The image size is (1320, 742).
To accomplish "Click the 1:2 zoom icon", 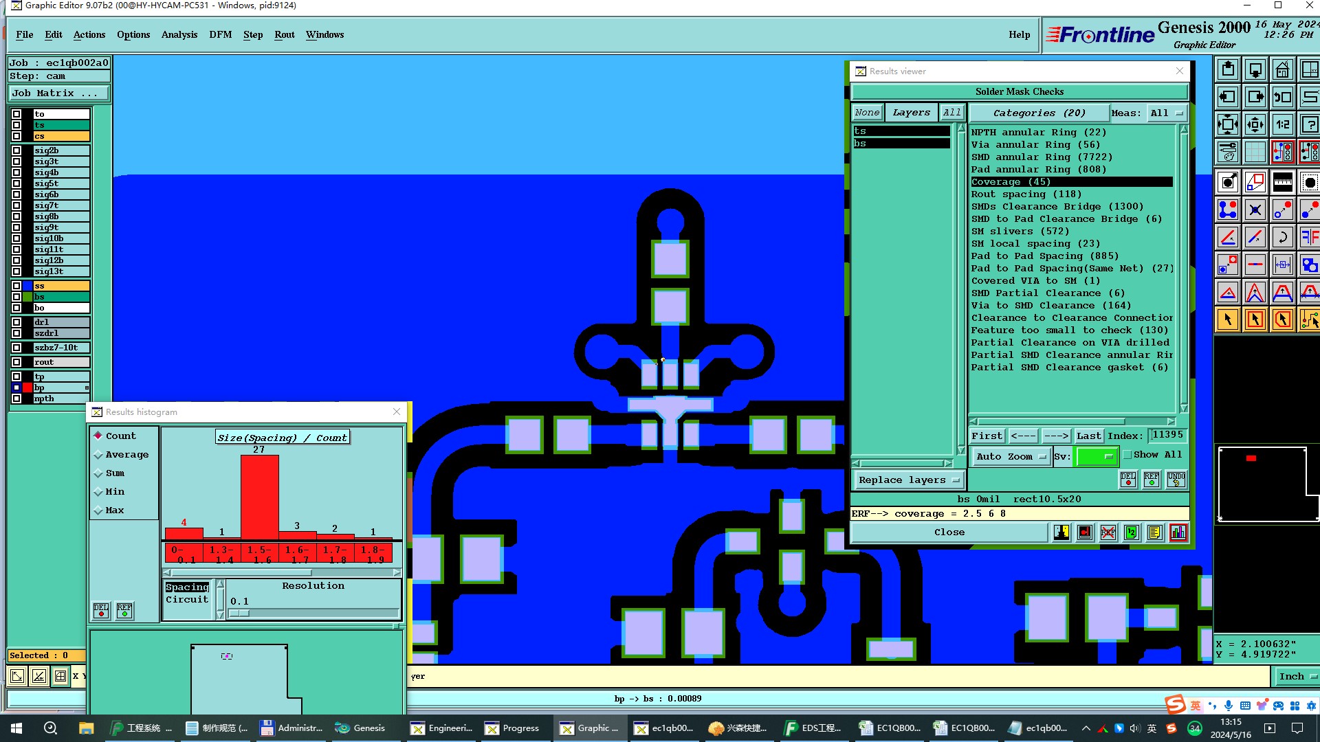I will [x=1282, y=124].
